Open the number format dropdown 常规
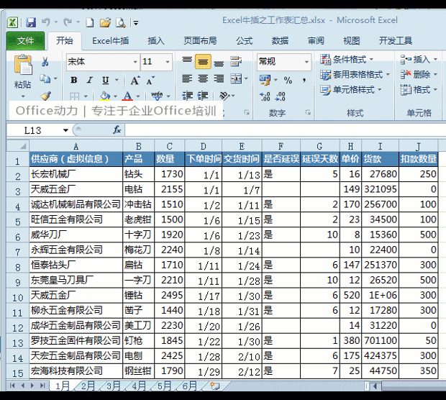Image resolution: width=446 pixels, height=400 pixels. click(x=284, y=61)
